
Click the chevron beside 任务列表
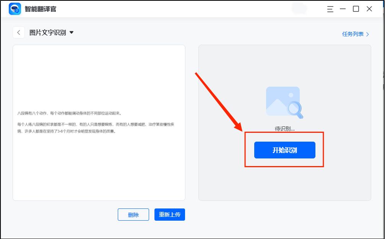(x=368, y=34)
